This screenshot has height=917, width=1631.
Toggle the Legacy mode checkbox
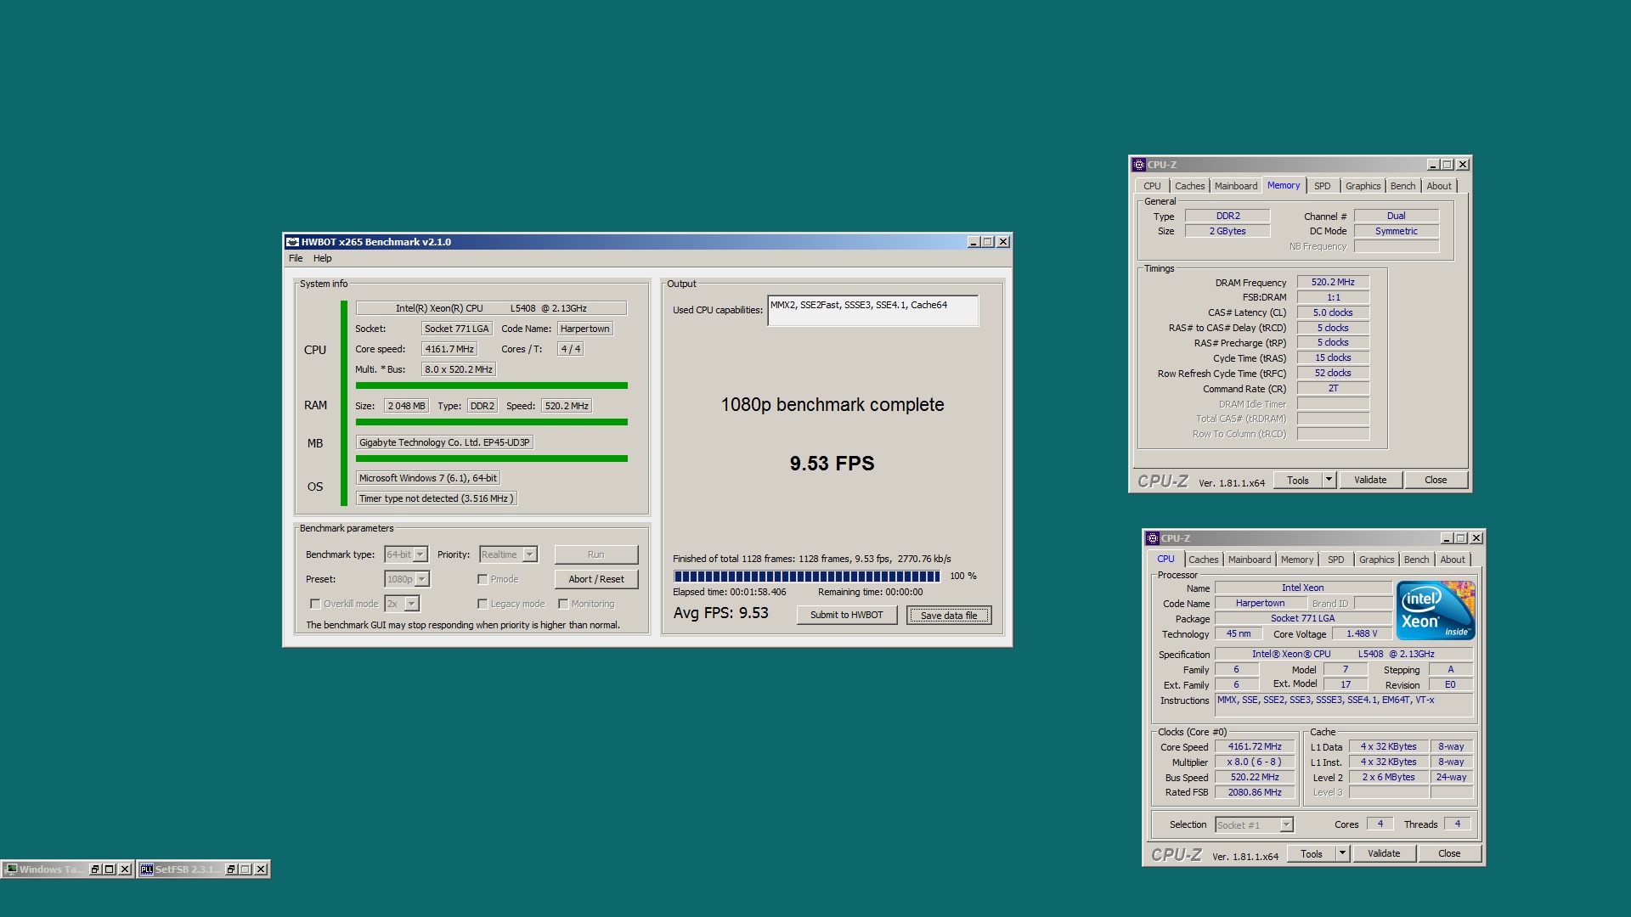[x=483, y=605]
